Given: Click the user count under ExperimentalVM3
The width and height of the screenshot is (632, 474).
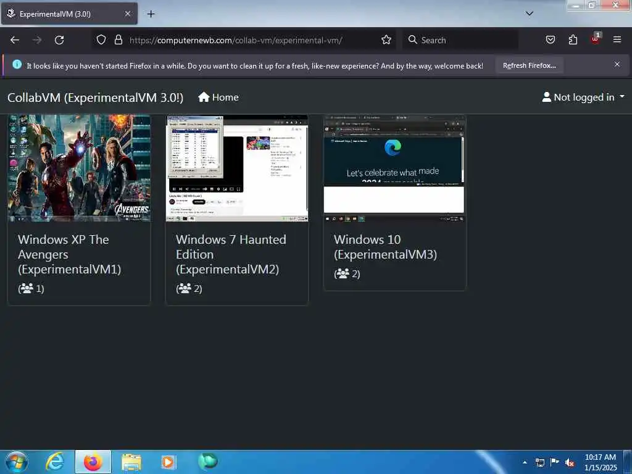Looking at the screenshot, I should pyautogui.click(x=347, y=273).
